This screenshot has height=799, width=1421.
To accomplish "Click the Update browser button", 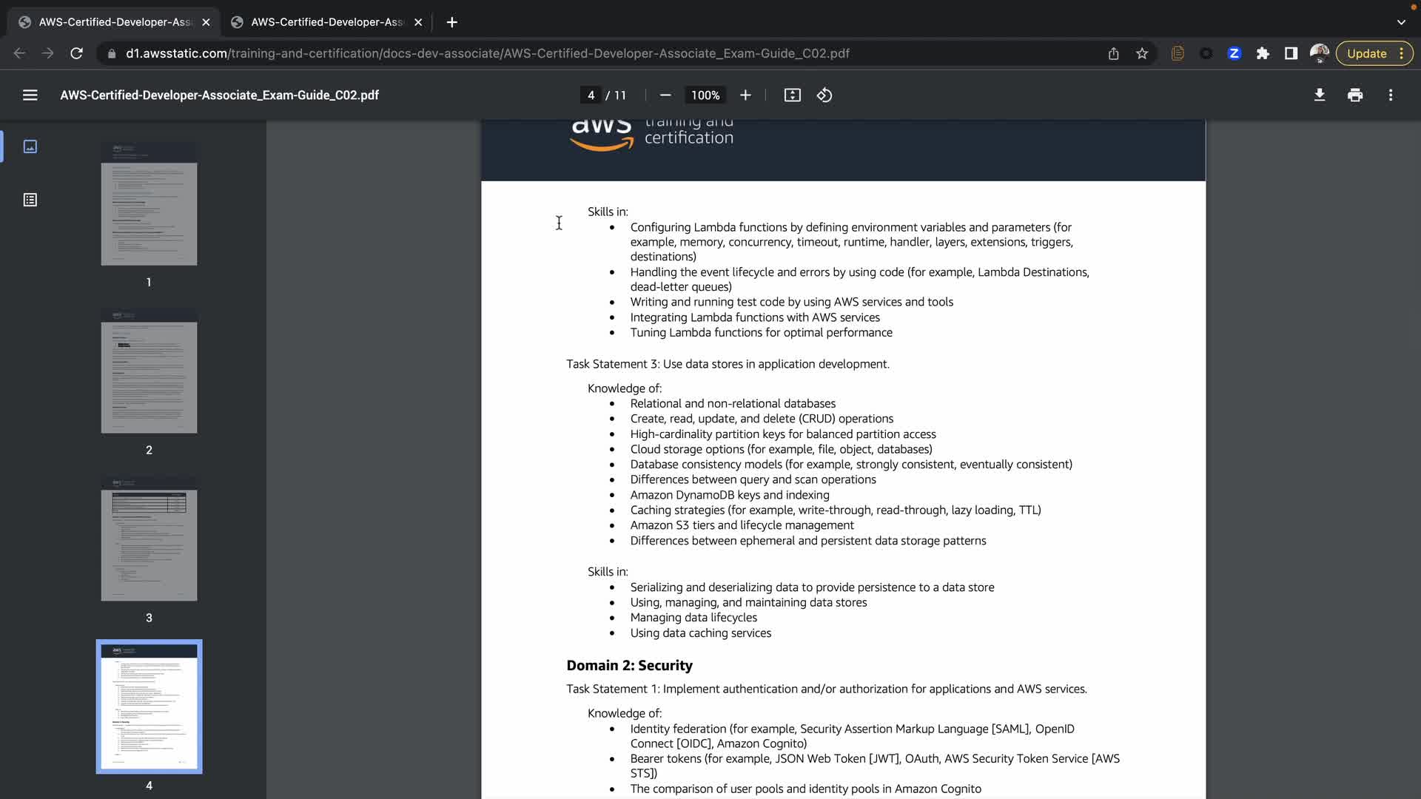I will tap(1366, 53).
